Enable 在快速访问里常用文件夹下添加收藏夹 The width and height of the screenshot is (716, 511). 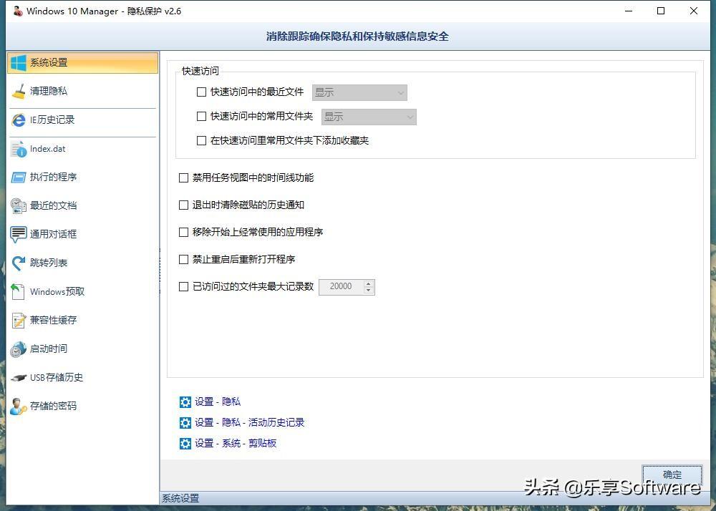201,140
